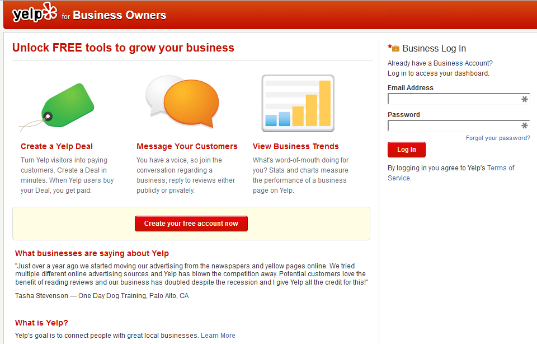Click the What's word-of-mouth doing for you paragraph
This screenshot has height=344, width=537.
pyautogui.click(x=300, y=175)
